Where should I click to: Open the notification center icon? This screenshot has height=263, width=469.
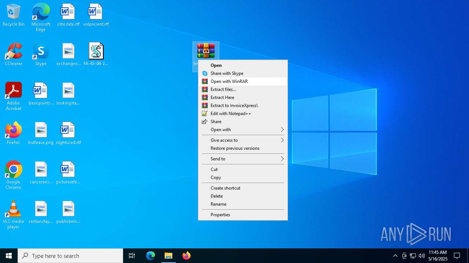point(457,256)
